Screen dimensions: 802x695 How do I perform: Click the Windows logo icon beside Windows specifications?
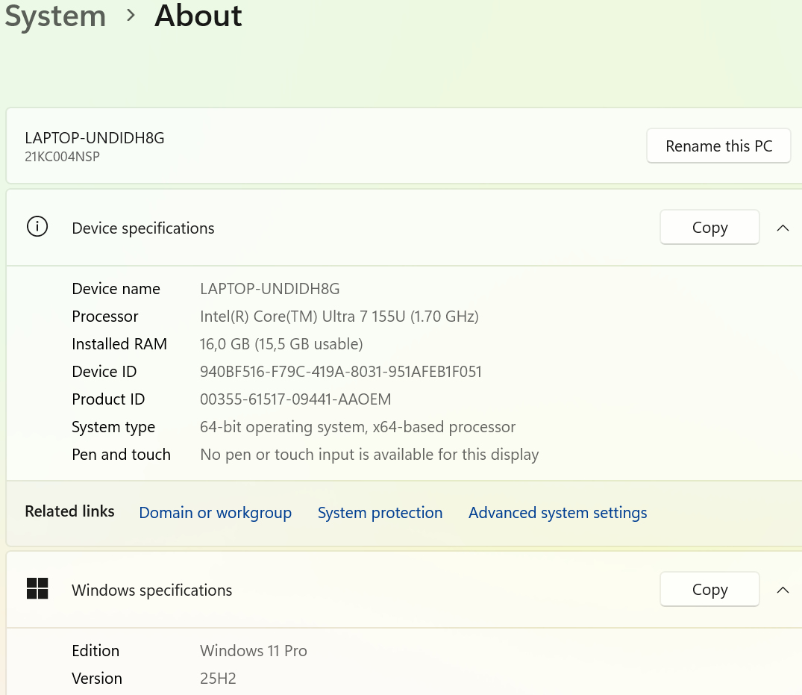pos(37,588)
